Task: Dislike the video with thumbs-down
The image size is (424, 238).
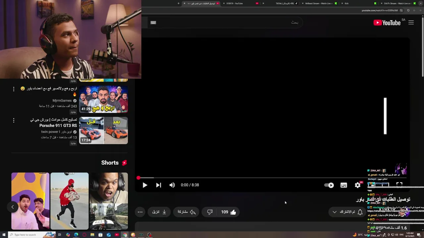Action: click(x=210, y=212)
